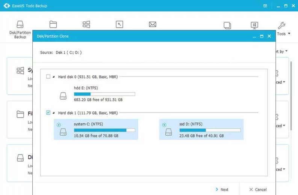This screenshot has width=298, height=195.
Task: Click the System Backup windows toolbar icon
Action: [86, 24]
